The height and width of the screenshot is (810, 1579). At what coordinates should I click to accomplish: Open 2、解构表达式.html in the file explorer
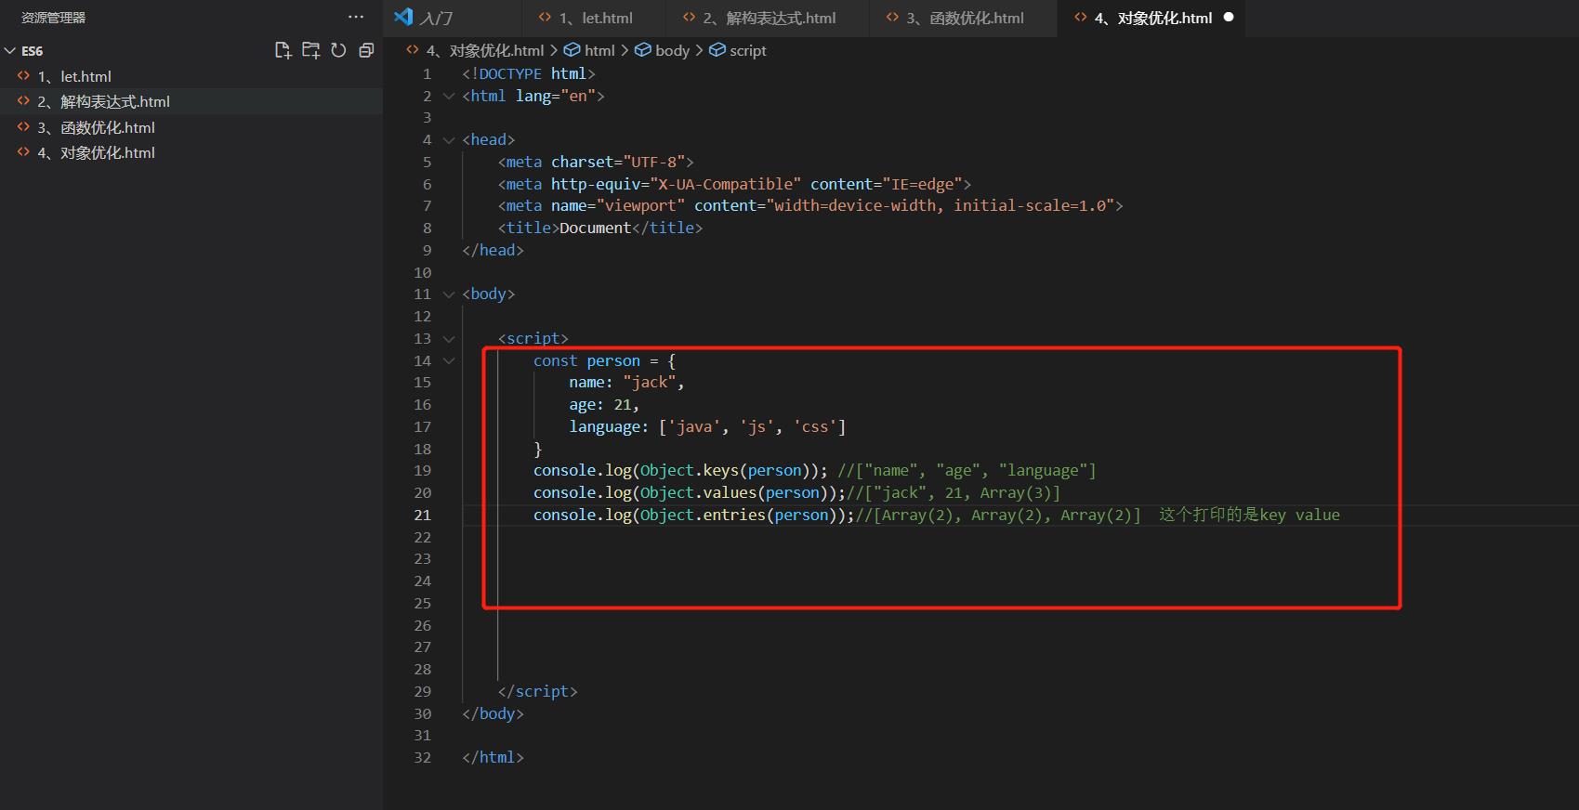[x=191, y=101]
